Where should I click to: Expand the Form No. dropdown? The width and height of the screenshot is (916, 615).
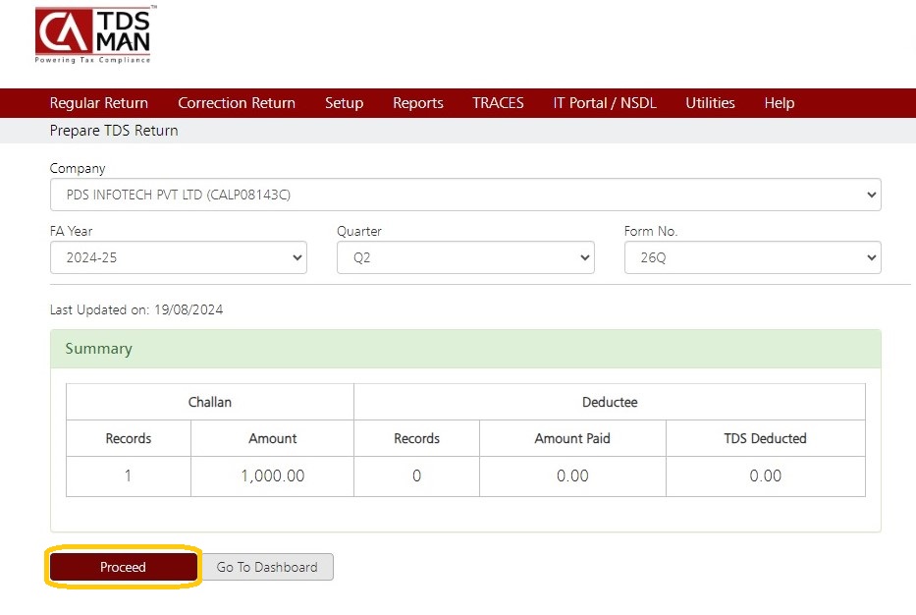(x=752, y=257)
